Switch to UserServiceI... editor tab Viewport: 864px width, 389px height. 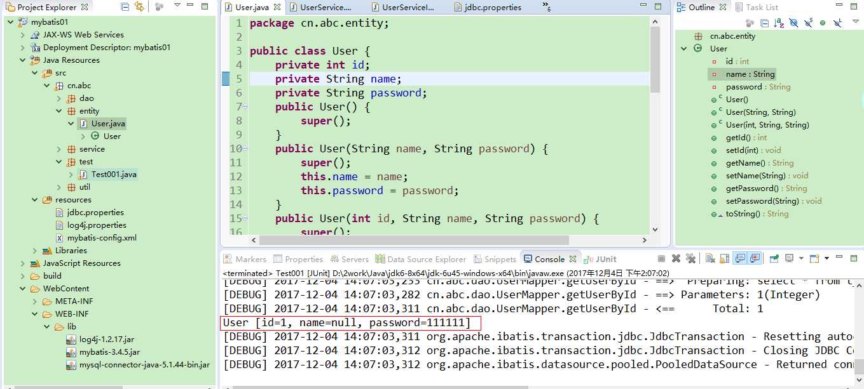(404, 8)
